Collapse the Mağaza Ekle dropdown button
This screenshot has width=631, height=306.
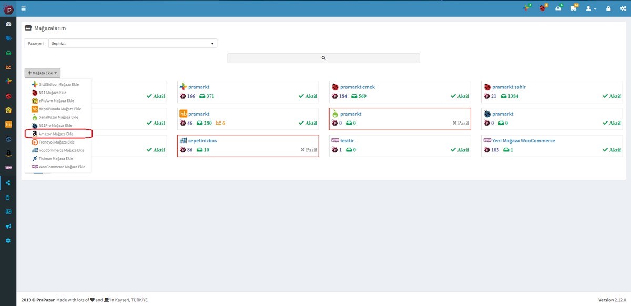tap(43, 73)
